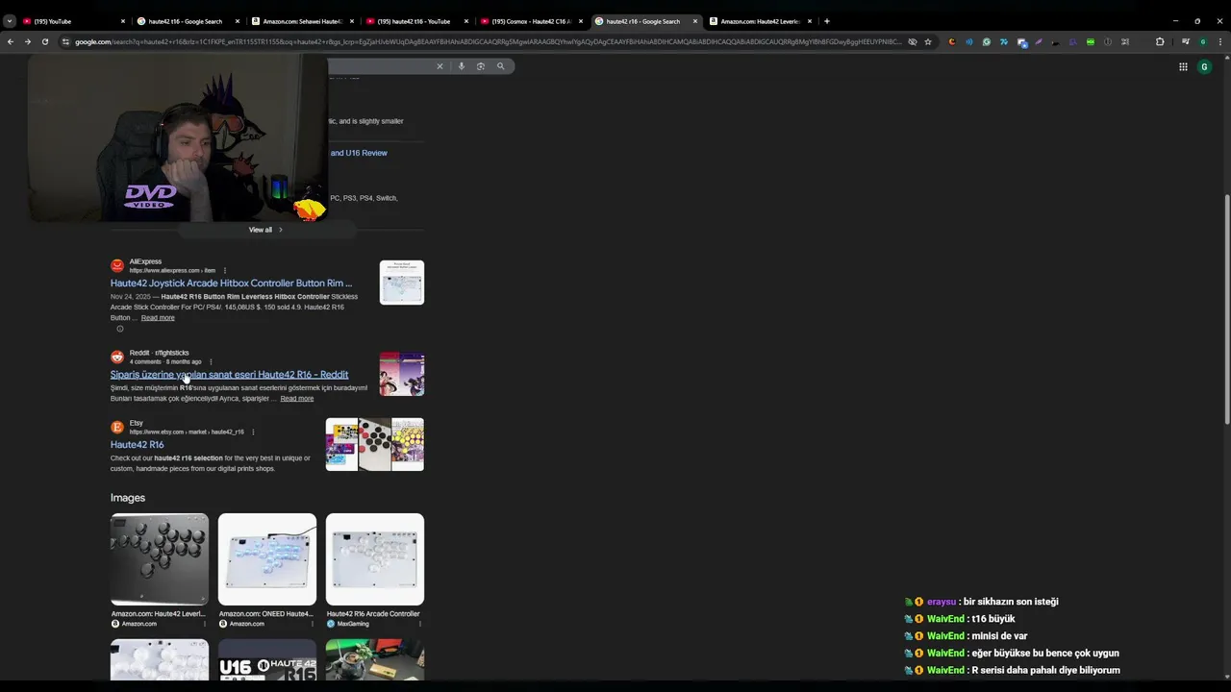Click the green MSK extension icon
This screenshot has width=1231, height=692.
(1090, 41)
